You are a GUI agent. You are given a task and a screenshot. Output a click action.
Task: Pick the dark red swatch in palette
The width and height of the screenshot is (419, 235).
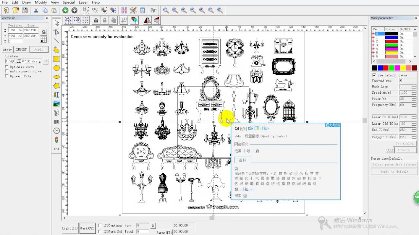pos(414,68)
